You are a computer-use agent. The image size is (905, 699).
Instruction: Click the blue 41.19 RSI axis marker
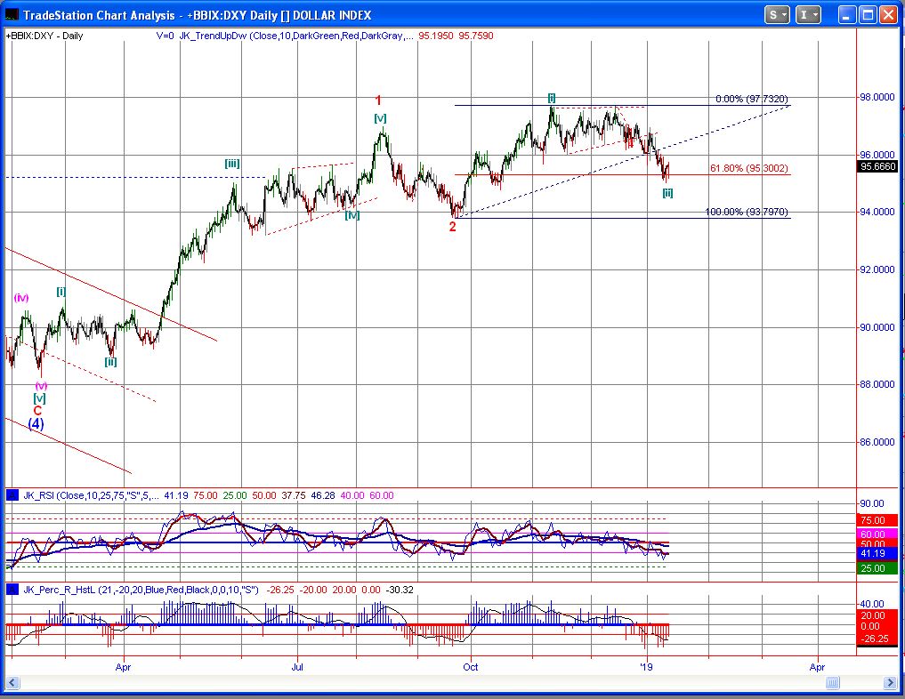click(877, 554)
